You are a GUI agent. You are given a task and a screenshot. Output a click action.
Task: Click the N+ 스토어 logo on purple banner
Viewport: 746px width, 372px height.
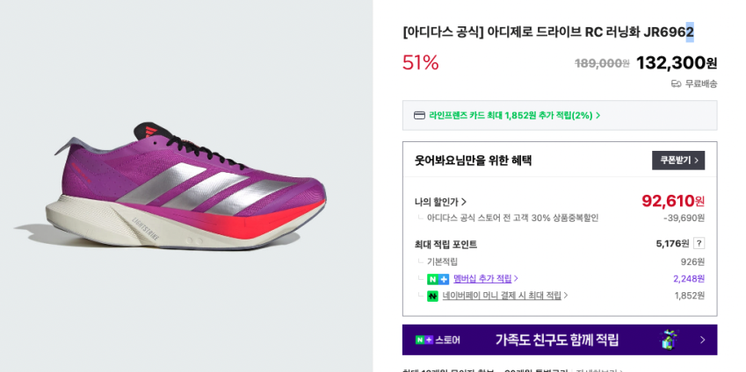[x=437, y=340]
